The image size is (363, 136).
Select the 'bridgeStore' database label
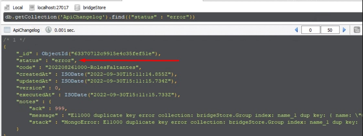94,8
